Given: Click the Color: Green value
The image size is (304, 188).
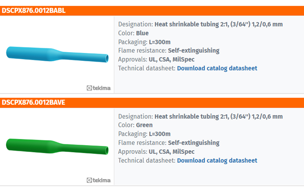Looking at the screenshot, I should pyautogui.click(x=144, y=125).
